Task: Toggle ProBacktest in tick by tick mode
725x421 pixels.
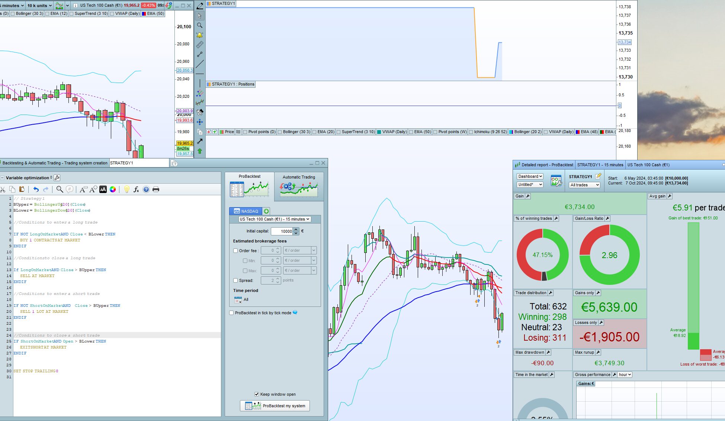Action: 231,313
